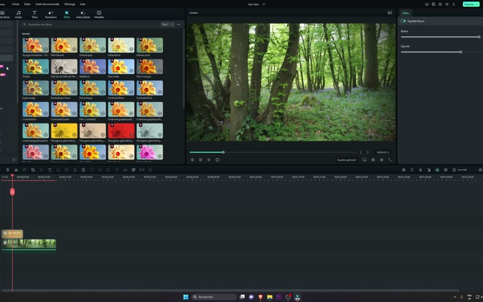483x302 pixels.
Task: Open the Éditer menu
Action: pyautogui.click(x=27, y=4)
